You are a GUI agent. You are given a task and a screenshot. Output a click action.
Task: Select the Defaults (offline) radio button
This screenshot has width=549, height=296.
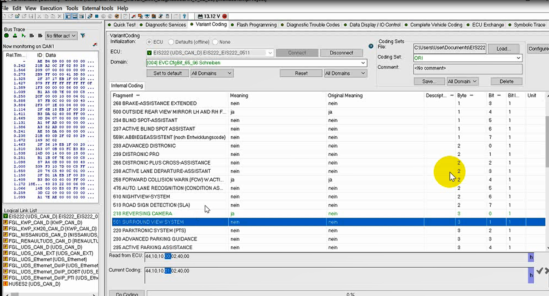(171, 42)
